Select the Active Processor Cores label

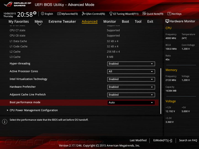pyautogui.click(x=24, y=71)
